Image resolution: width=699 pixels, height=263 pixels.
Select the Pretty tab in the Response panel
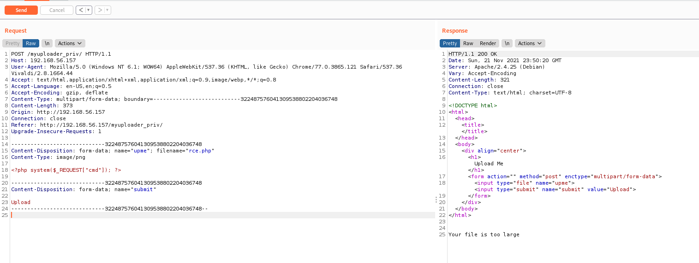(x=450, y=43)
